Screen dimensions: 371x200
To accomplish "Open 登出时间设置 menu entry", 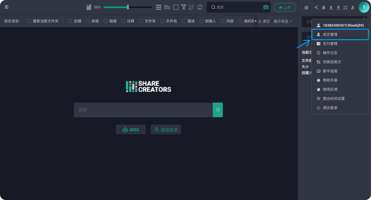I will (340, 99).
